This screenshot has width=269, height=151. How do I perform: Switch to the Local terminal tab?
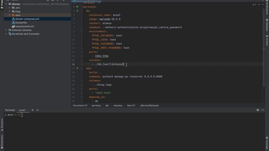click(22, 110)
